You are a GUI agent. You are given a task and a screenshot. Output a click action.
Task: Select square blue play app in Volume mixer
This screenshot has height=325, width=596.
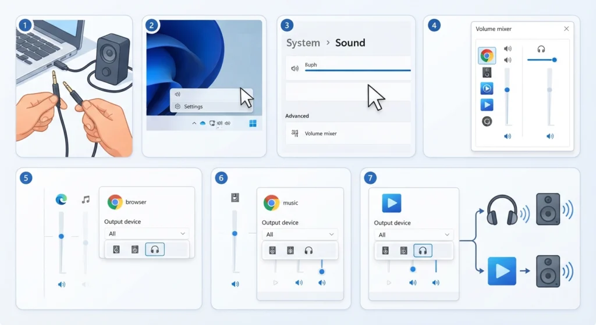click(x=487, y=105)
